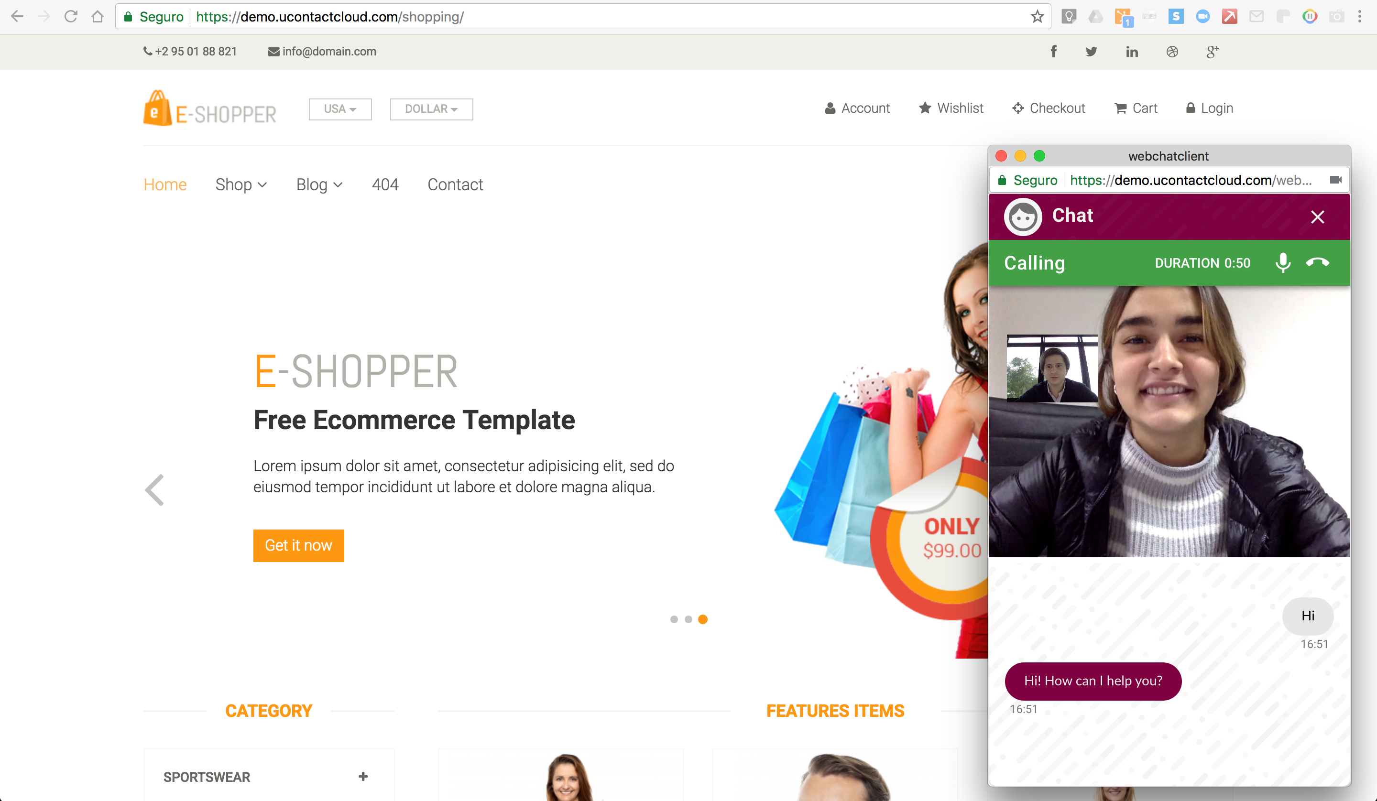Screen dimensions: 1377x801
Task: Hang up the call with phone icon
Action: (x=1317, y=262)
